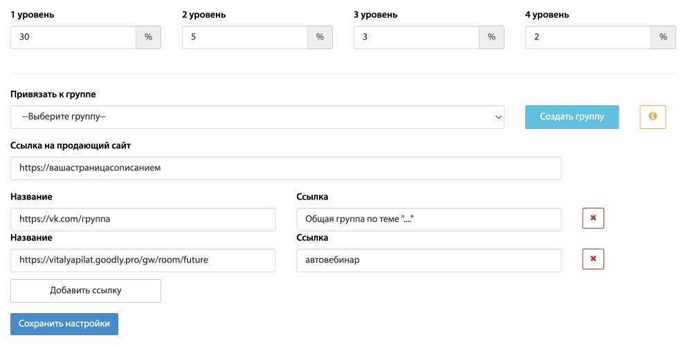Focus the 3 уровень percentage field
Image resolution: width=690 pixels, height=347 pixels.
417,37
